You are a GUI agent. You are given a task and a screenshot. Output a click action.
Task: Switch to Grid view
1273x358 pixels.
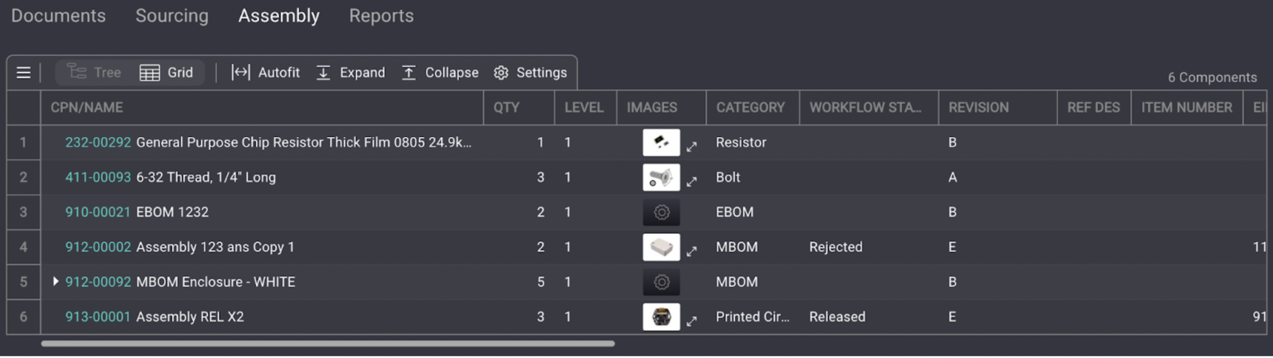tap(167, 73)
